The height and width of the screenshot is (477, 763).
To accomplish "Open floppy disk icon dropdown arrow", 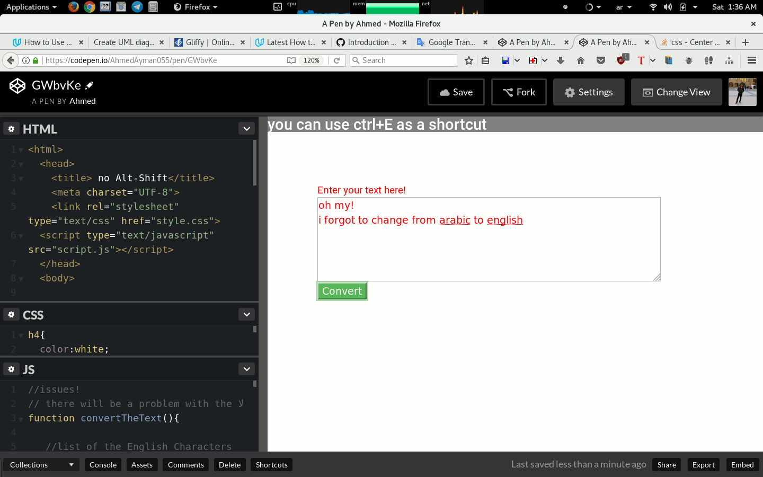I will [x=517, y=60].
